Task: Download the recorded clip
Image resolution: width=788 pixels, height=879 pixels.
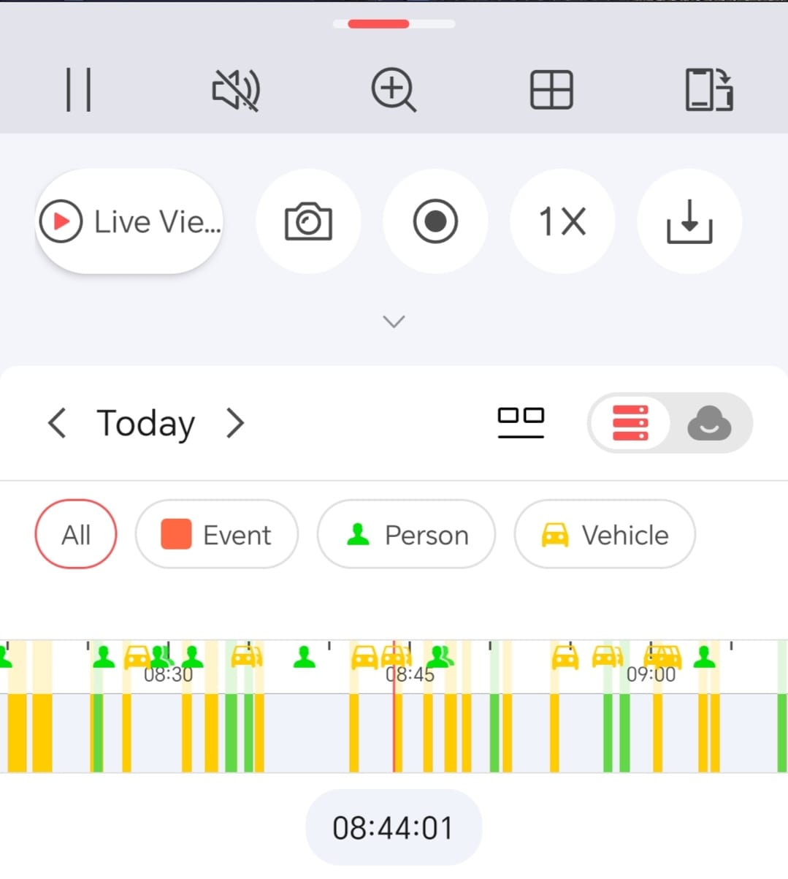Action: (x=689, y=221)
